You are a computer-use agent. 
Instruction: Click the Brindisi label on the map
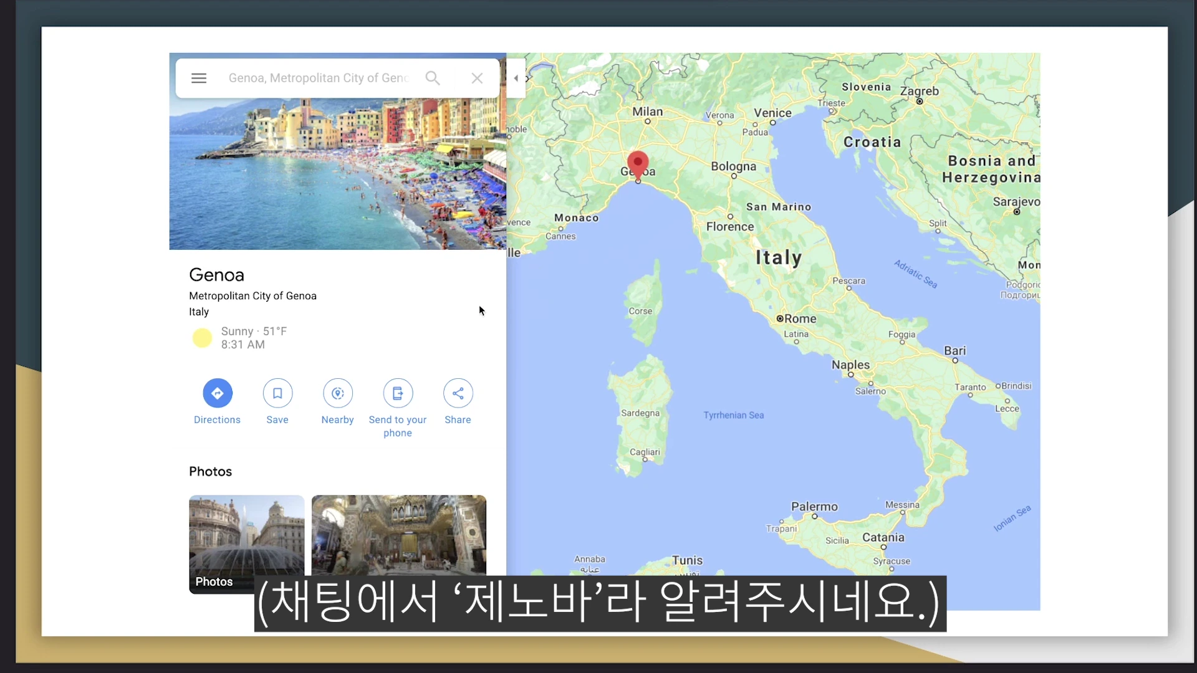[1016, 386]
